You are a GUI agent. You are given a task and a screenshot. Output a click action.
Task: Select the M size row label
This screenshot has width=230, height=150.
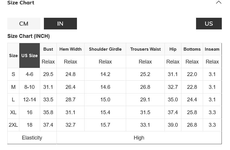click(x=13, y=87)
